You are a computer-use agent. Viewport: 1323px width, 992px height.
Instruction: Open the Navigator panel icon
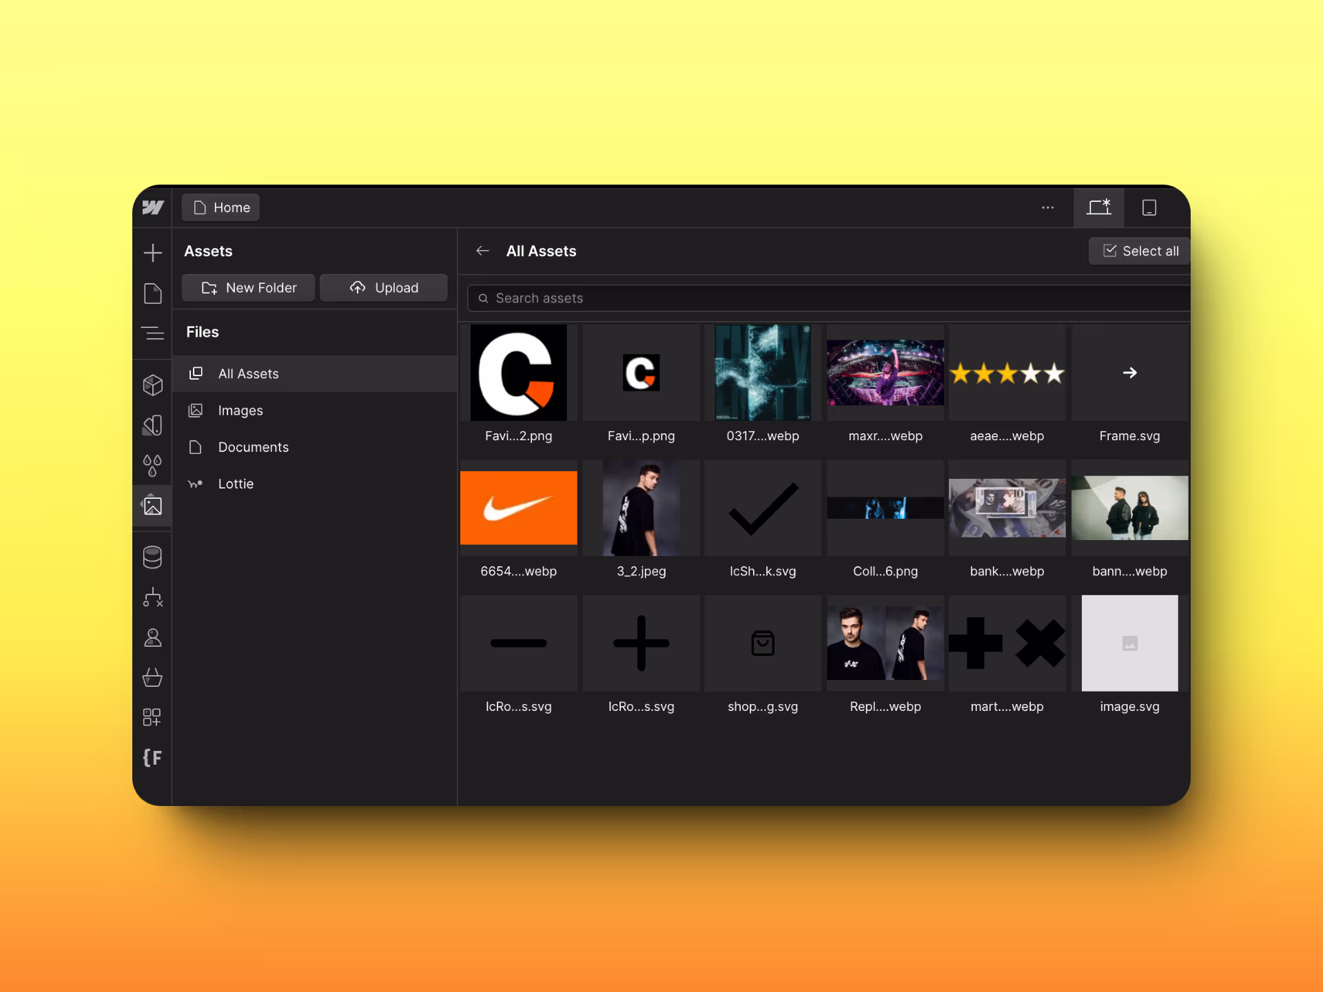[152, 333]
